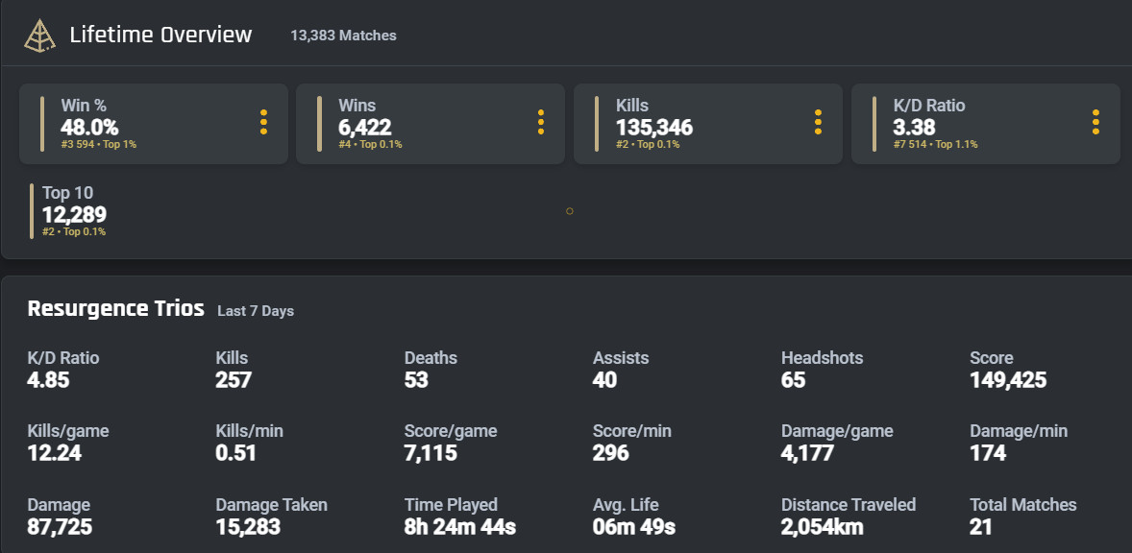Open the Win % card three-dot menu
This screenshot has height=553, width=1132.
(263, 123)
